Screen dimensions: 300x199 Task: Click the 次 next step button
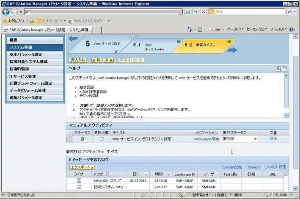click(x=108, y=60)
